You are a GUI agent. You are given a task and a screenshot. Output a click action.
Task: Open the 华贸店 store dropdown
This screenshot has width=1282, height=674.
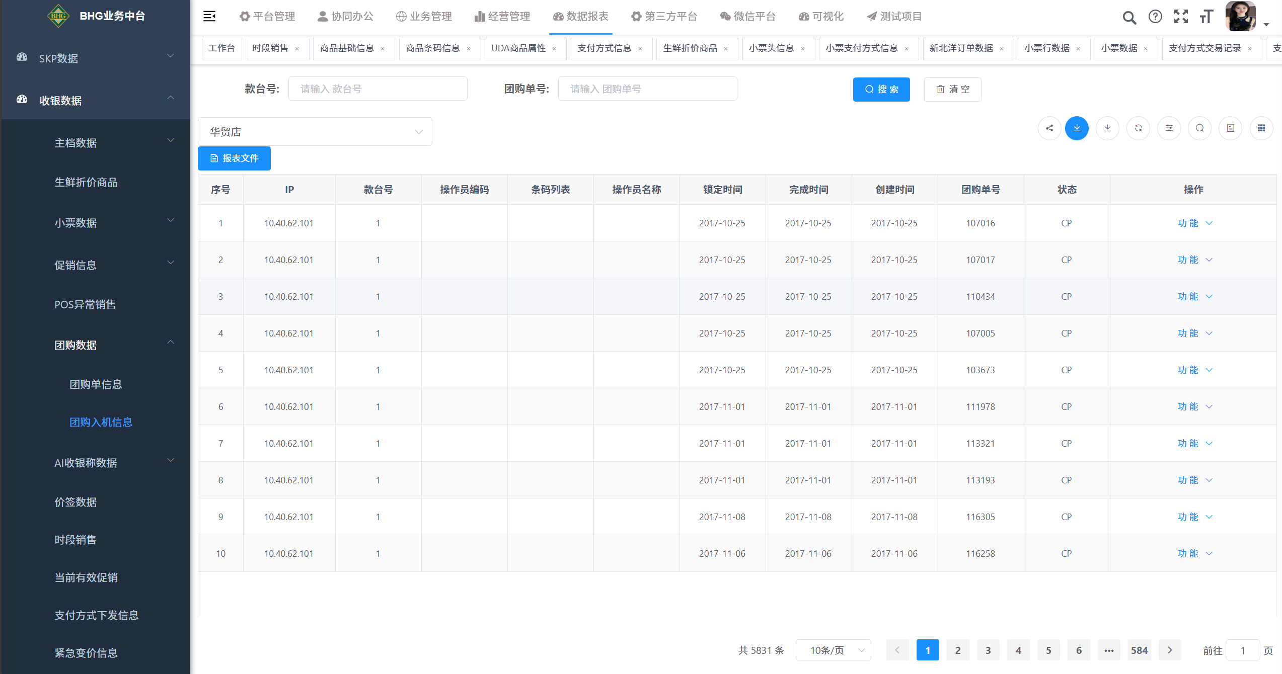pos(315,132)
